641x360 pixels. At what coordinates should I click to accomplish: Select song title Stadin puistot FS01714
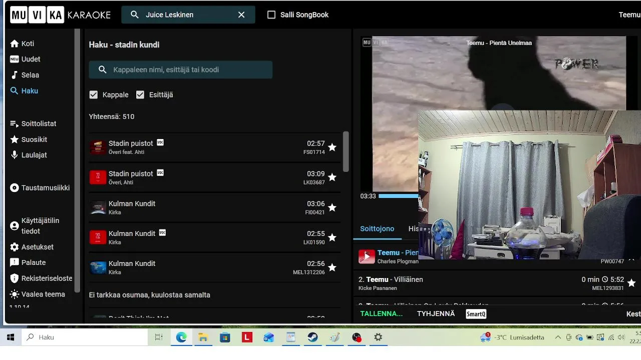pos(131,143)
